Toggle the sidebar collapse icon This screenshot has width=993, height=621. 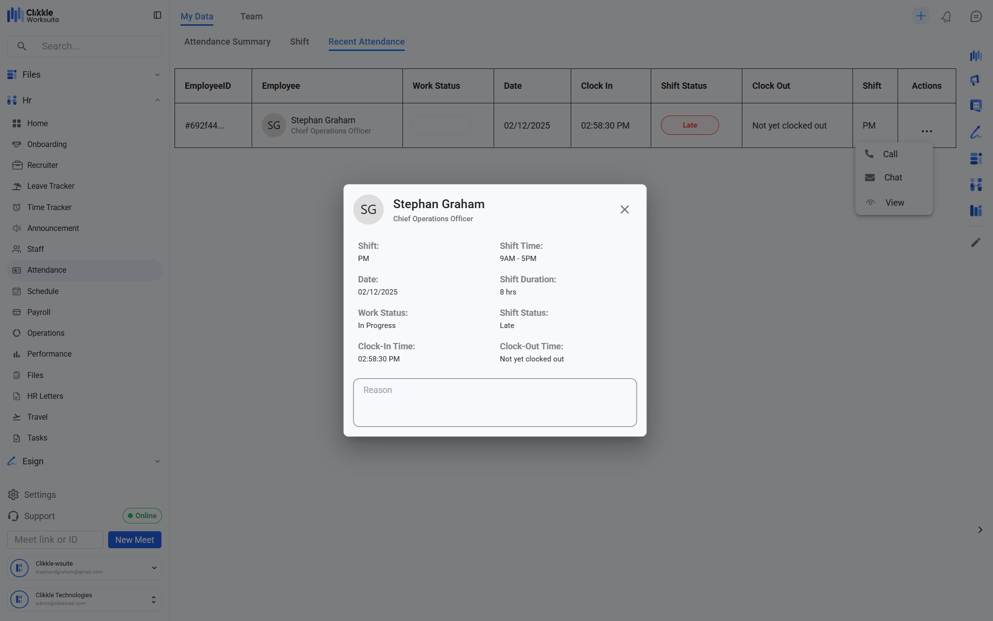[157, 16]
